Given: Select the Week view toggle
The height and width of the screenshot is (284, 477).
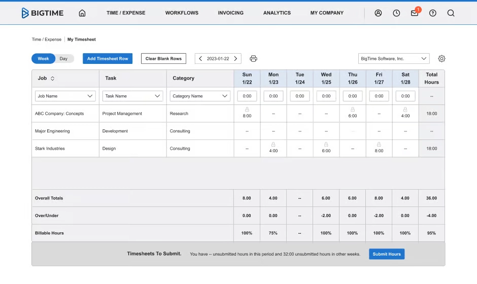Looking at the screenshot, I should tap(44, 59).
